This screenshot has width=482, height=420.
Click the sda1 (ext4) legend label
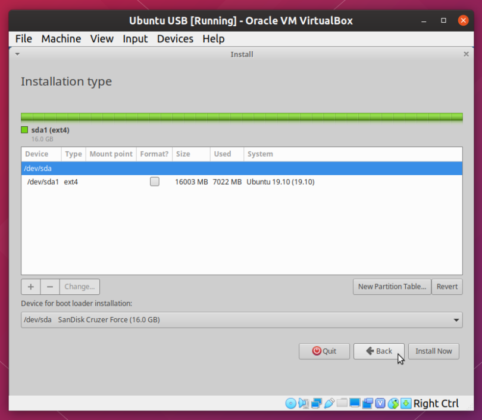pyautogui.click(x=51, y=130)
